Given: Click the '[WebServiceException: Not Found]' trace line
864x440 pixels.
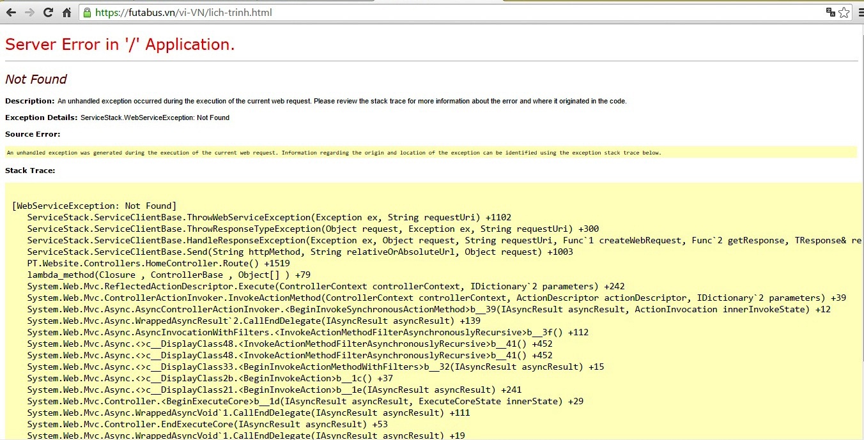Looking at the screenshot, I should [95, 206].
